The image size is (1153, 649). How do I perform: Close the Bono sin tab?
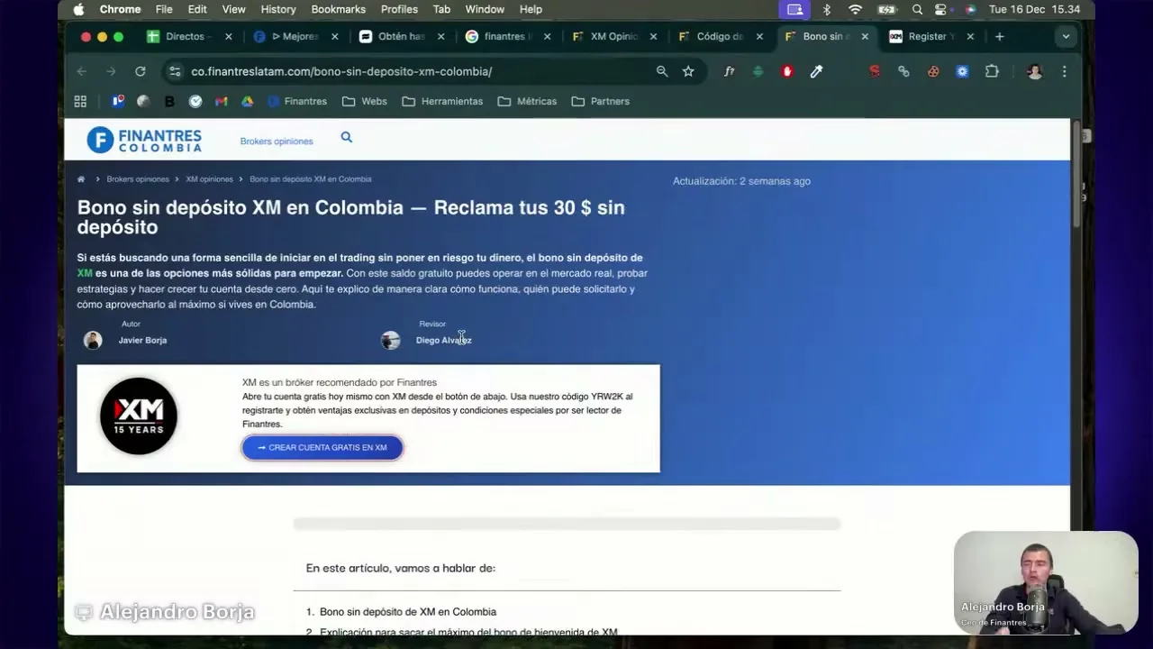pos(865,36)
